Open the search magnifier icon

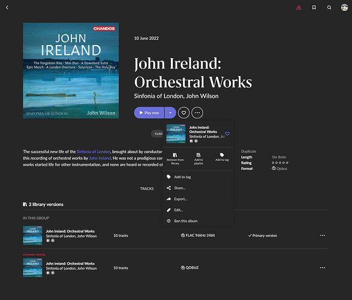coord(329,8)
